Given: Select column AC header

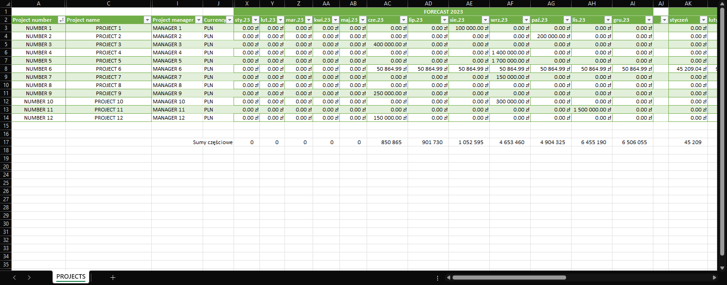Looking at the screenshot, I should [x=387, y=4].
